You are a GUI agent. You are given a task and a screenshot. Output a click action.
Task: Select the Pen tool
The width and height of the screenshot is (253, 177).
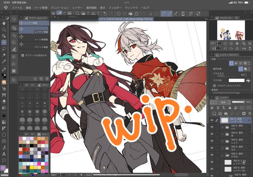tap(4, 69)
